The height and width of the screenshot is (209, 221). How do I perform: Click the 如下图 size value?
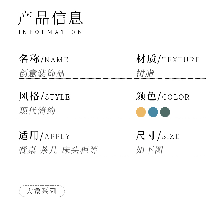click(149, 150)
